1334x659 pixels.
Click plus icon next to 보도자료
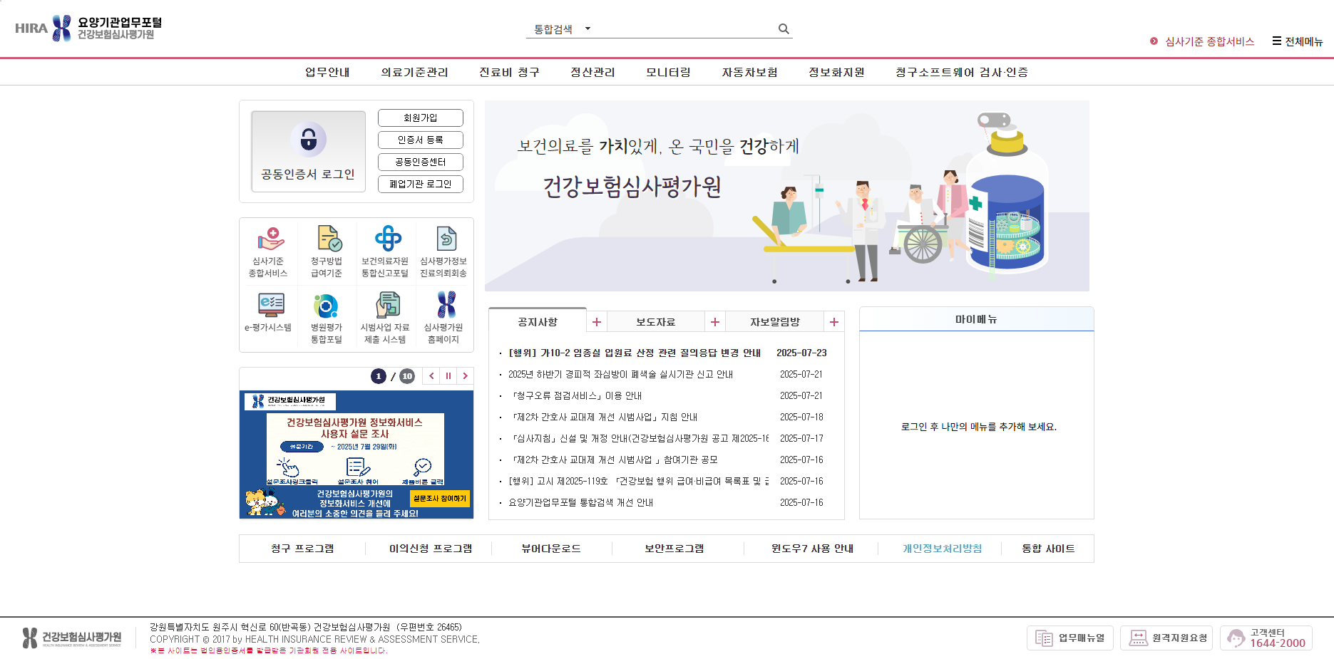(x=715, y=322)
